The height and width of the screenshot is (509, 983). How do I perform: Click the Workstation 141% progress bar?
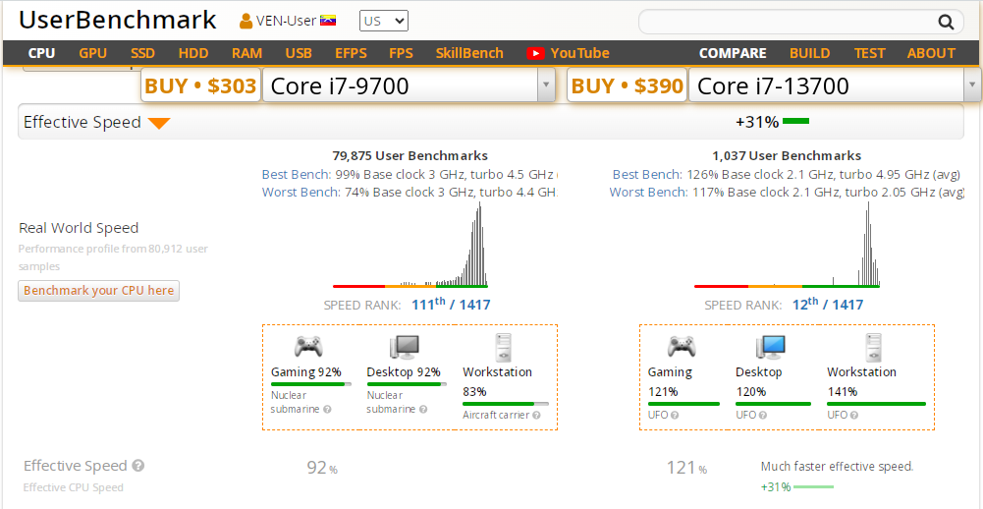[x=876, y=404]
